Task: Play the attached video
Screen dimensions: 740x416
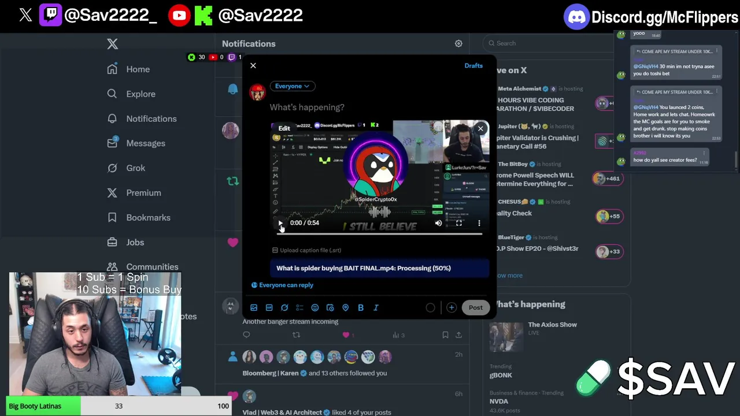Action: [x=280, y=223]
